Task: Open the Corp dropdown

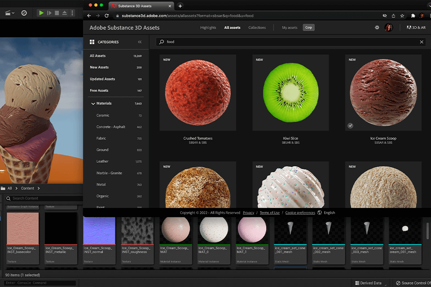Action: [x=308, y=27]
